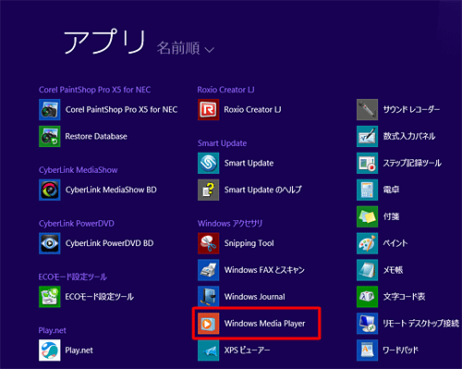Screen dimensions: 462x369
Task: Select the 付箋 label text
Action: pos(391,216)
